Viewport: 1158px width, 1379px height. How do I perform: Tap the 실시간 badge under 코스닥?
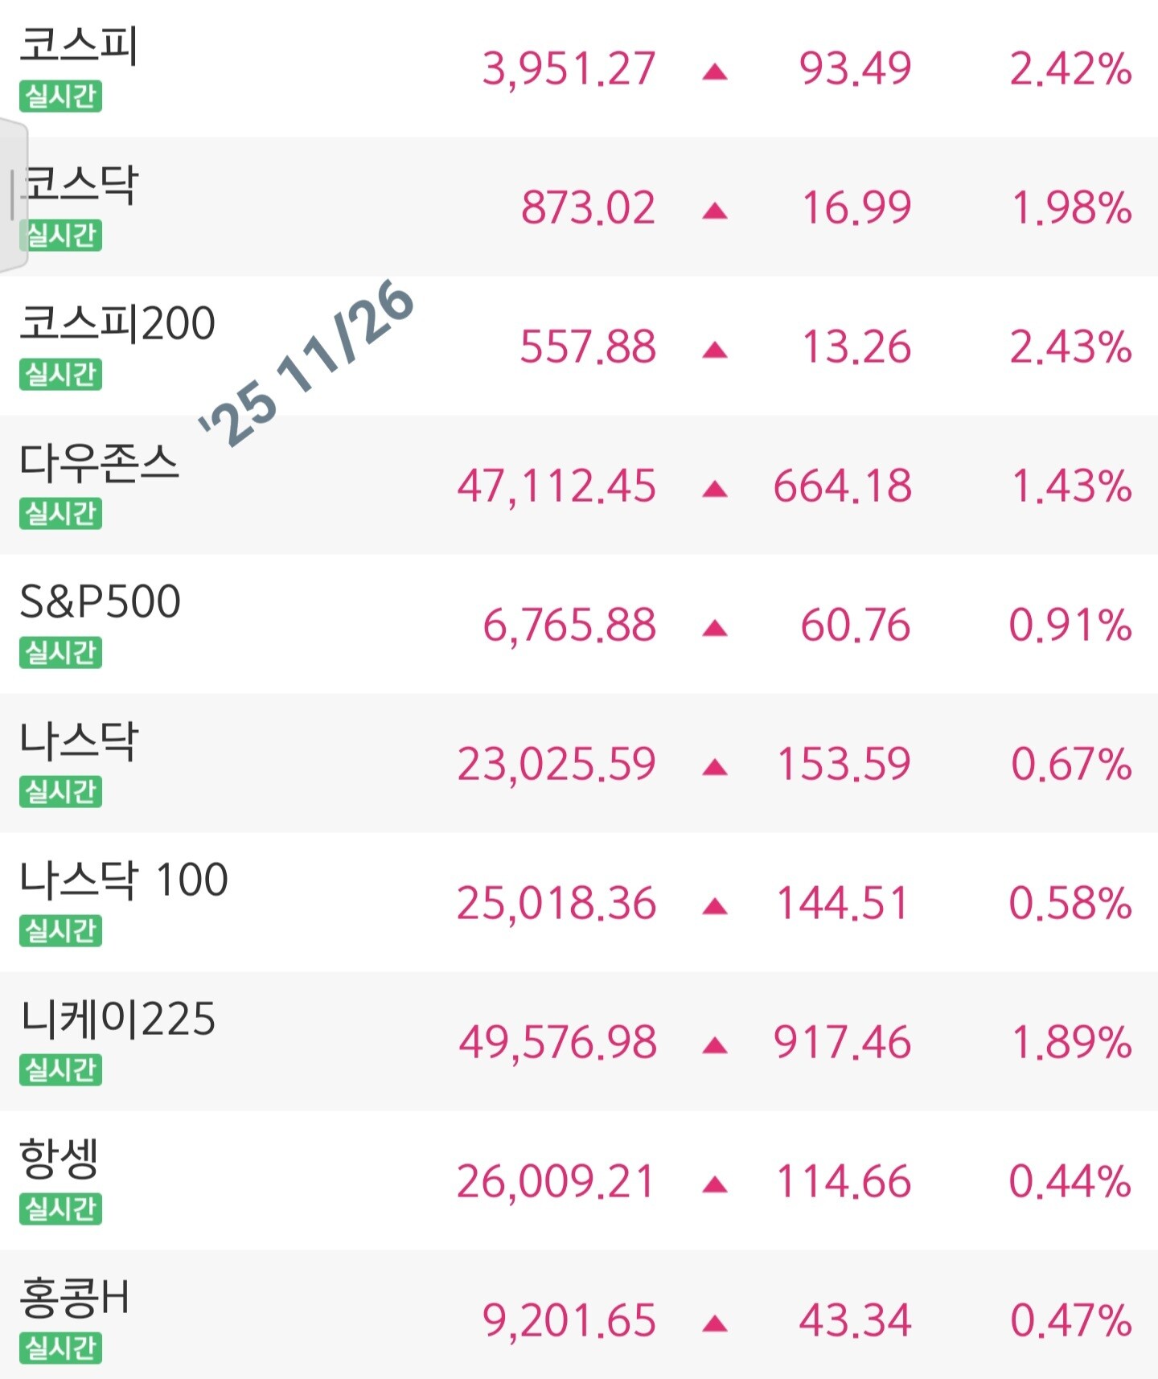coord(62,236)
